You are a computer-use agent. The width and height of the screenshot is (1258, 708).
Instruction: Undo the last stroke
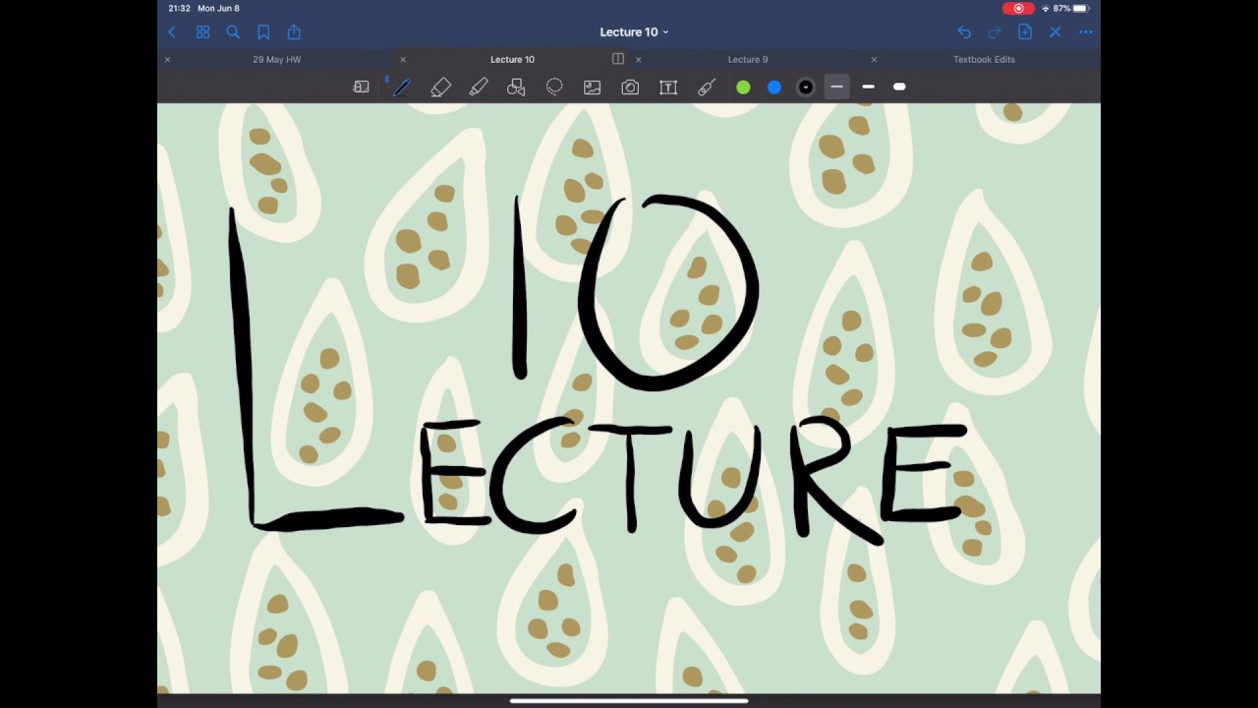(964, 32)
